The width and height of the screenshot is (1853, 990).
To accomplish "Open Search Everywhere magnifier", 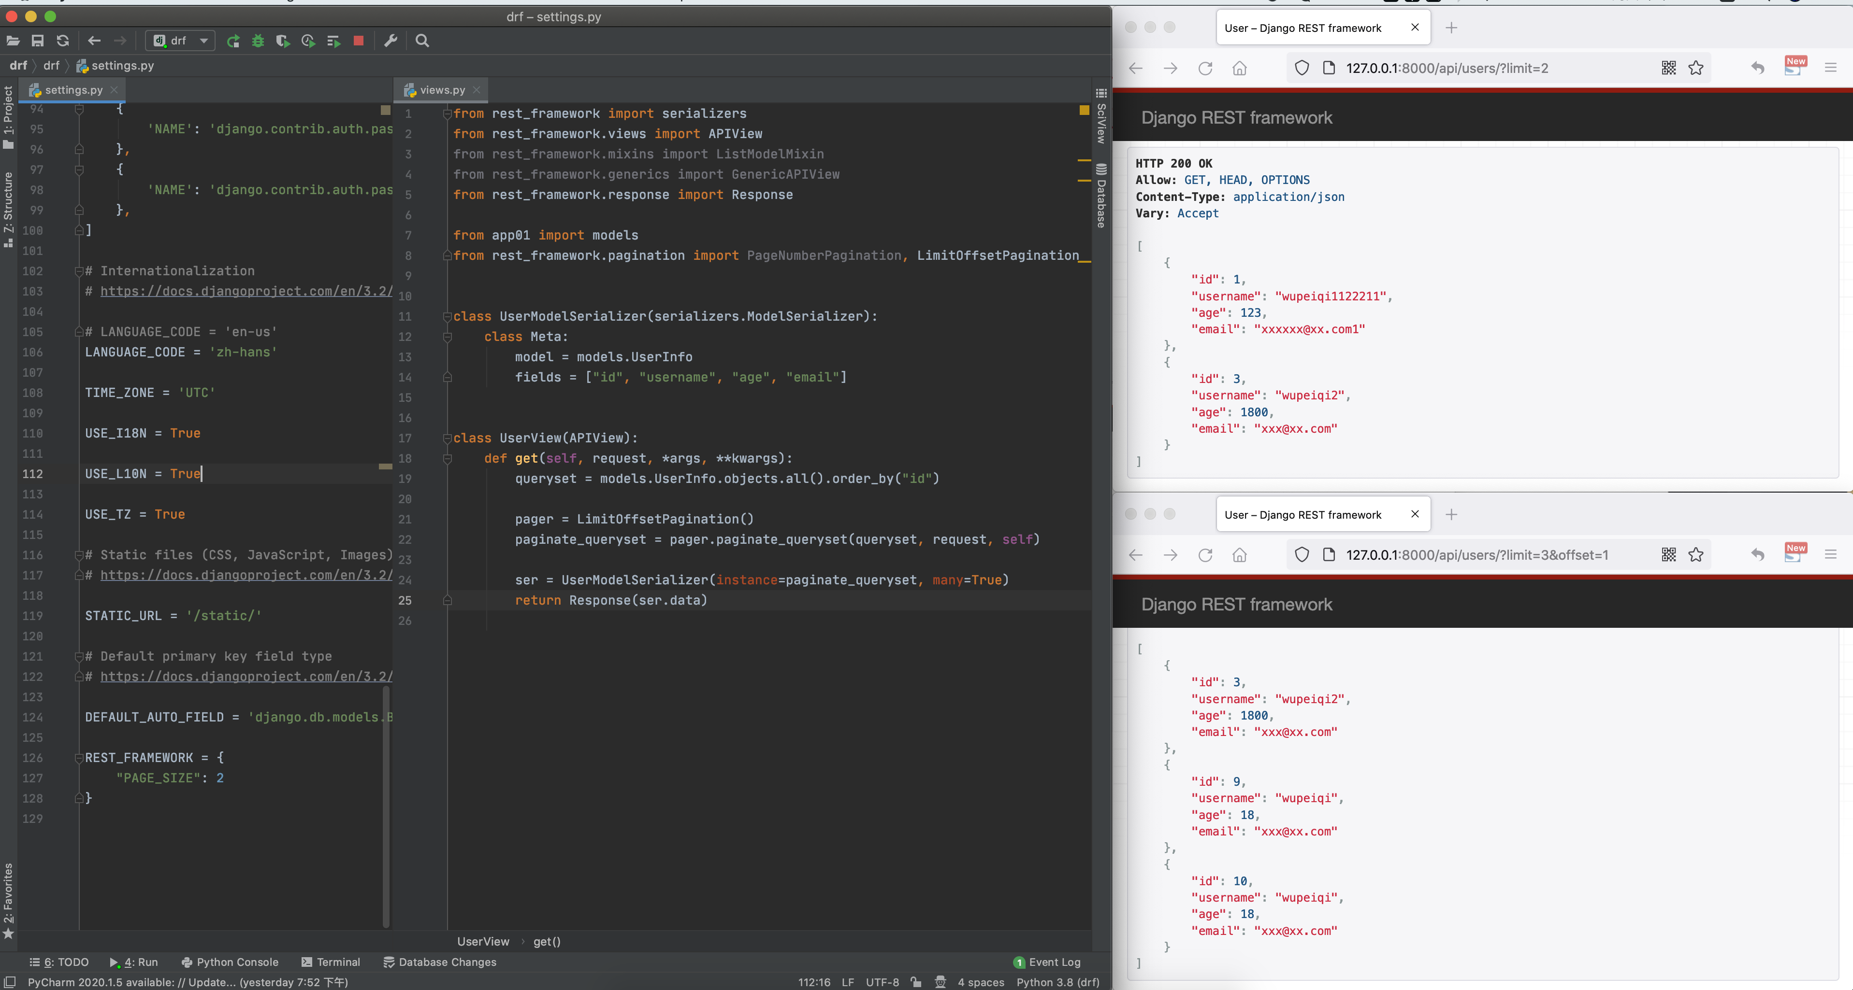I will pyautogui.click(x=422, y=41).
